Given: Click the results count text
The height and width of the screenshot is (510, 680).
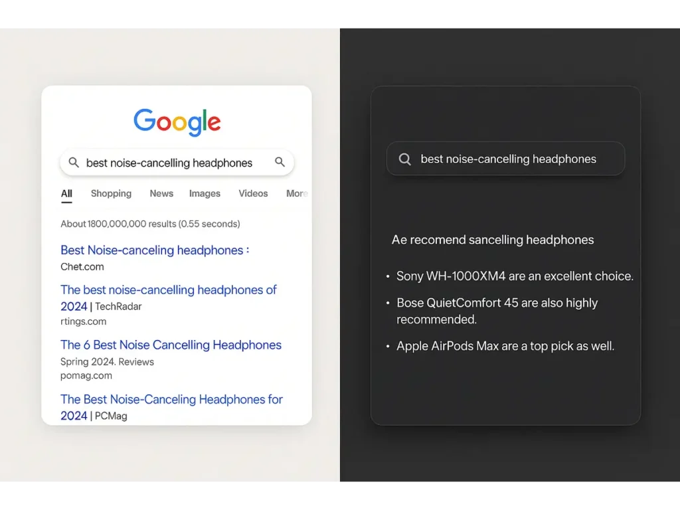Looking at the screenshot, I should (150, 224).
